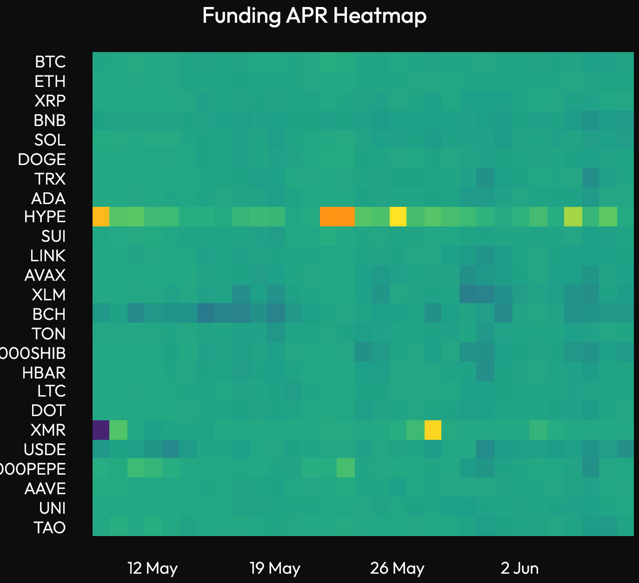Viewport: 639px width, 583px height.
Task: Click the Funding APR Heatmap title
Action: point(314,16)
